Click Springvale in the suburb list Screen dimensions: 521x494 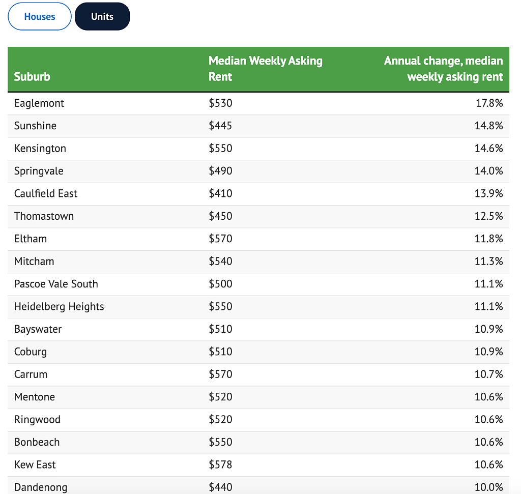[x=39, y=171]
